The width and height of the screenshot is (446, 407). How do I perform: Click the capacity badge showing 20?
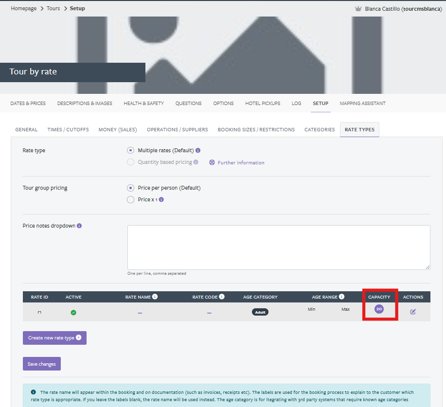pos(379,309)
